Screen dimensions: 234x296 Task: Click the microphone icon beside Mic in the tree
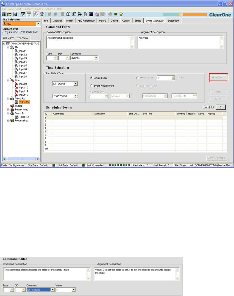pos(12,47)
